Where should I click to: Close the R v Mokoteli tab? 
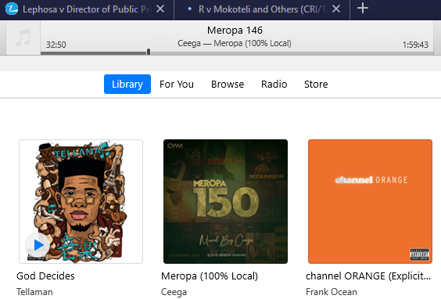(x=336, y=9)
